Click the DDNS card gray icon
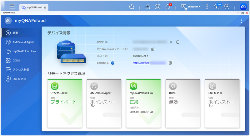The width and height of the screenshot is (250, 136). click(173, 86)
